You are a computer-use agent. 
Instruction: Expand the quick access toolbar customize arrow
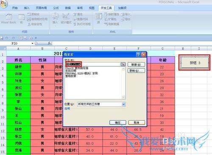[x=36, y=38]
